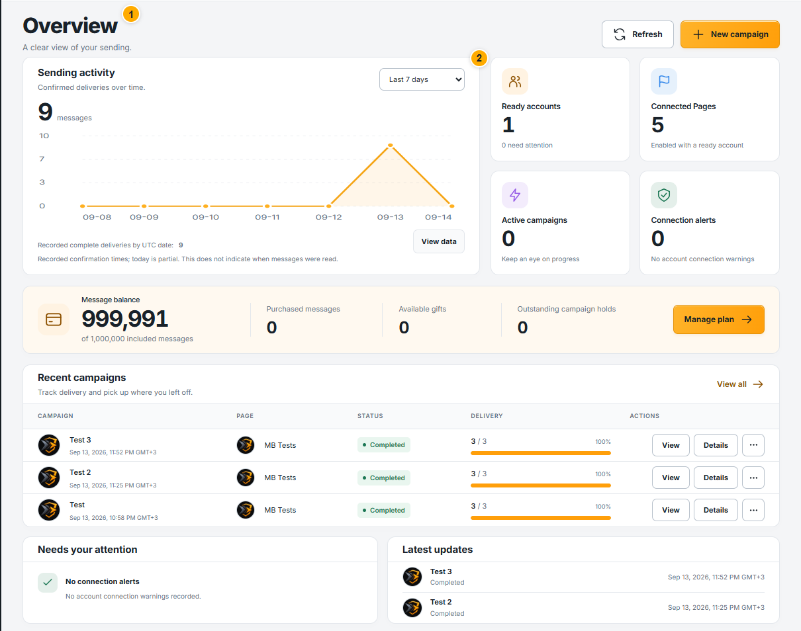801x631 pixels.
Task: Click View for campaign Test
Action: pyautogui.click(x=671, y=510)
